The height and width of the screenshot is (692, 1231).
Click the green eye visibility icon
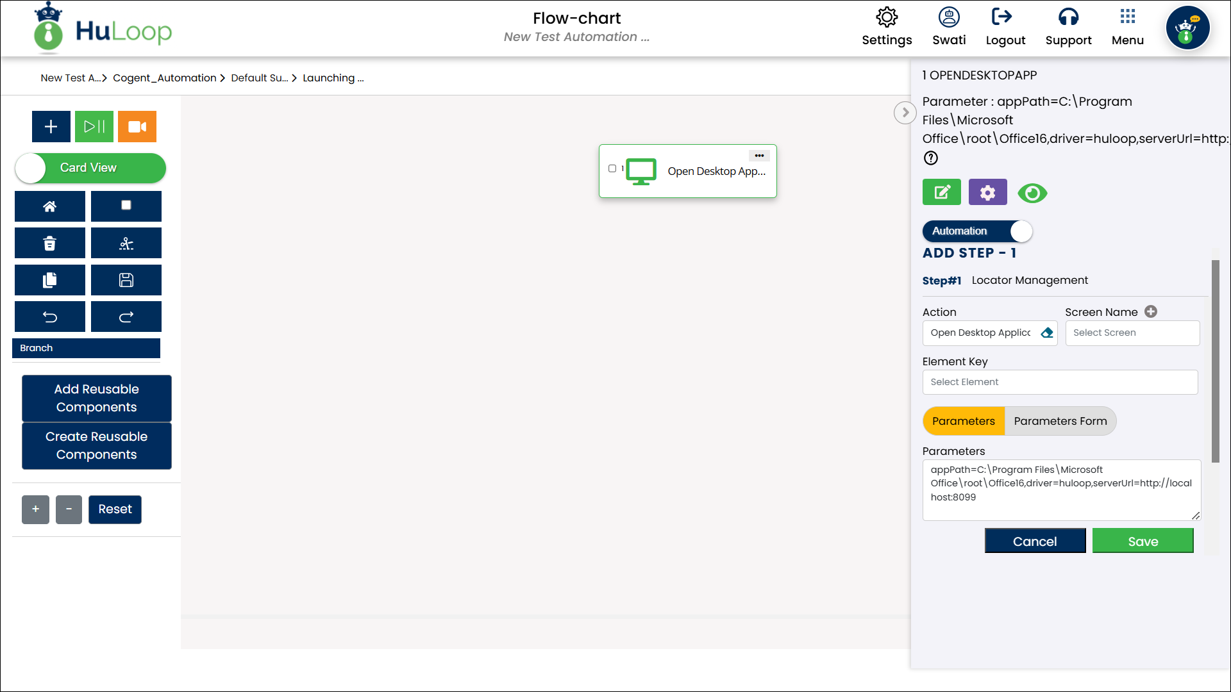coord(1032,193)
